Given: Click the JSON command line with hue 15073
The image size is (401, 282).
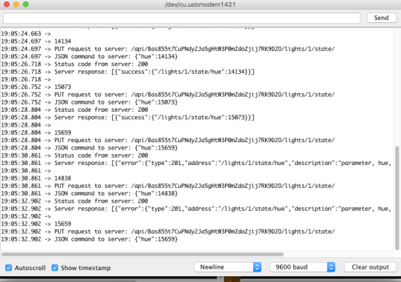Looking at the screenshot, I should (89, 102).
